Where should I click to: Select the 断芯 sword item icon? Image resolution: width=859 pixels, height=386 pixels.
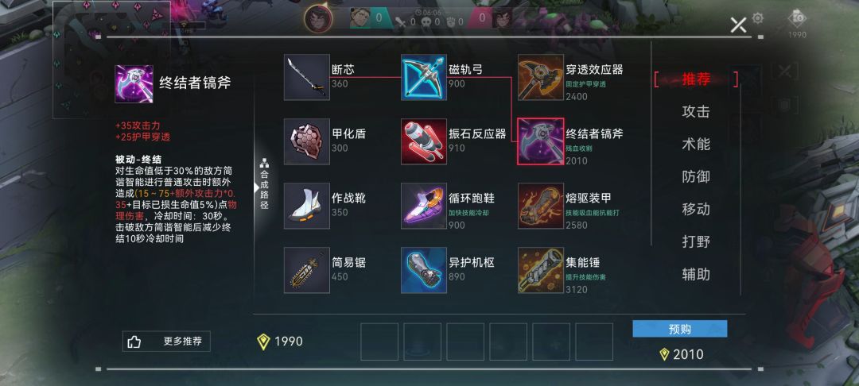click(307, 77)
